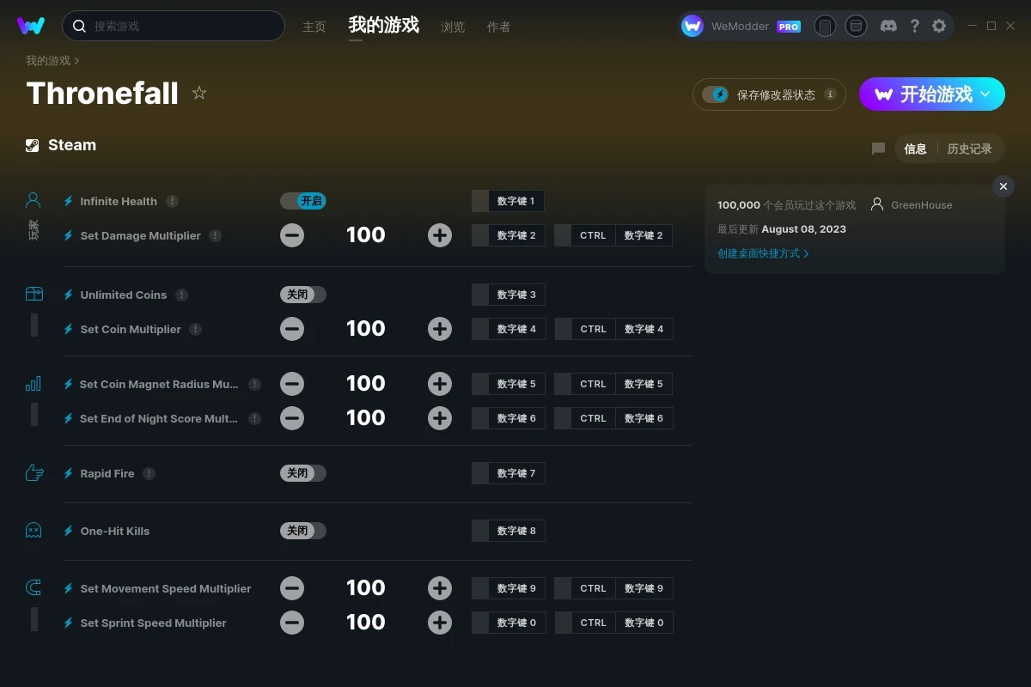The height and width of the screenshot is (687, 1031).
Task: Decrease Set Sprint Speed Multiplier value
Action: click(x=292, y=623)
